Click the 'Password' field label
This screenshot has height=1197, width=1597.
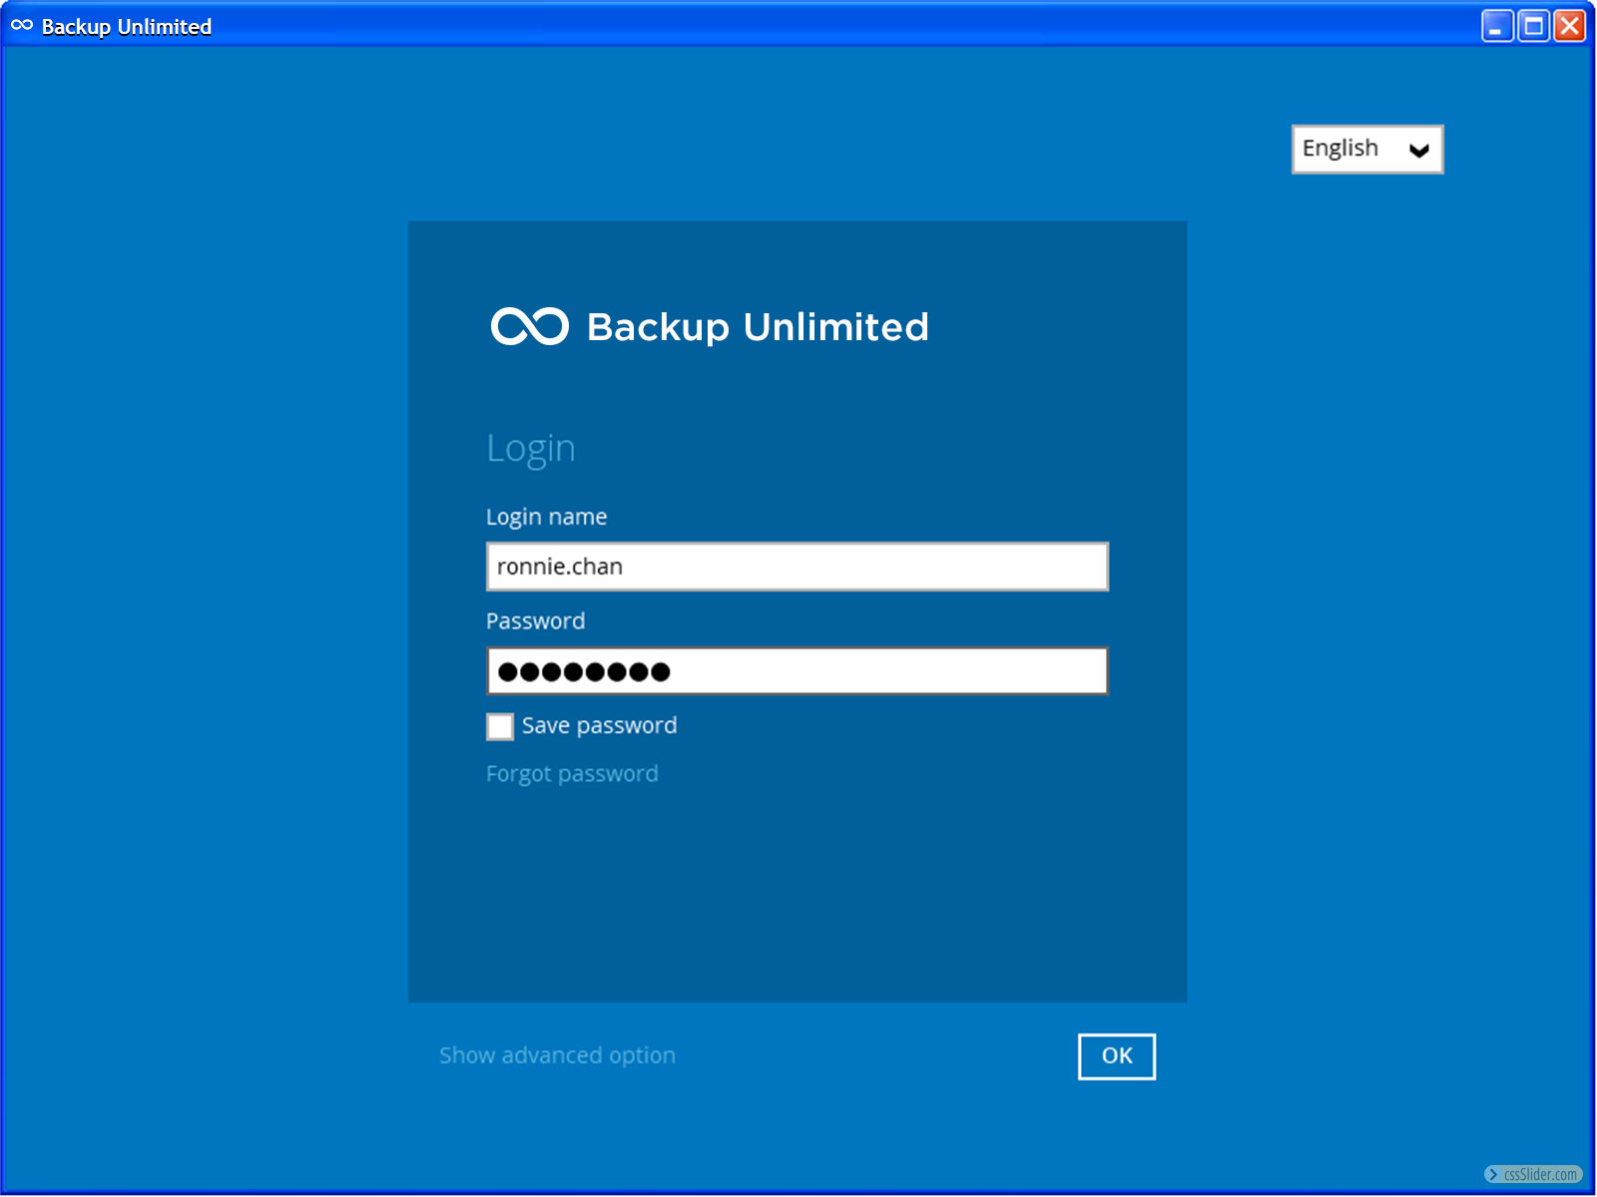coord(535,621)
